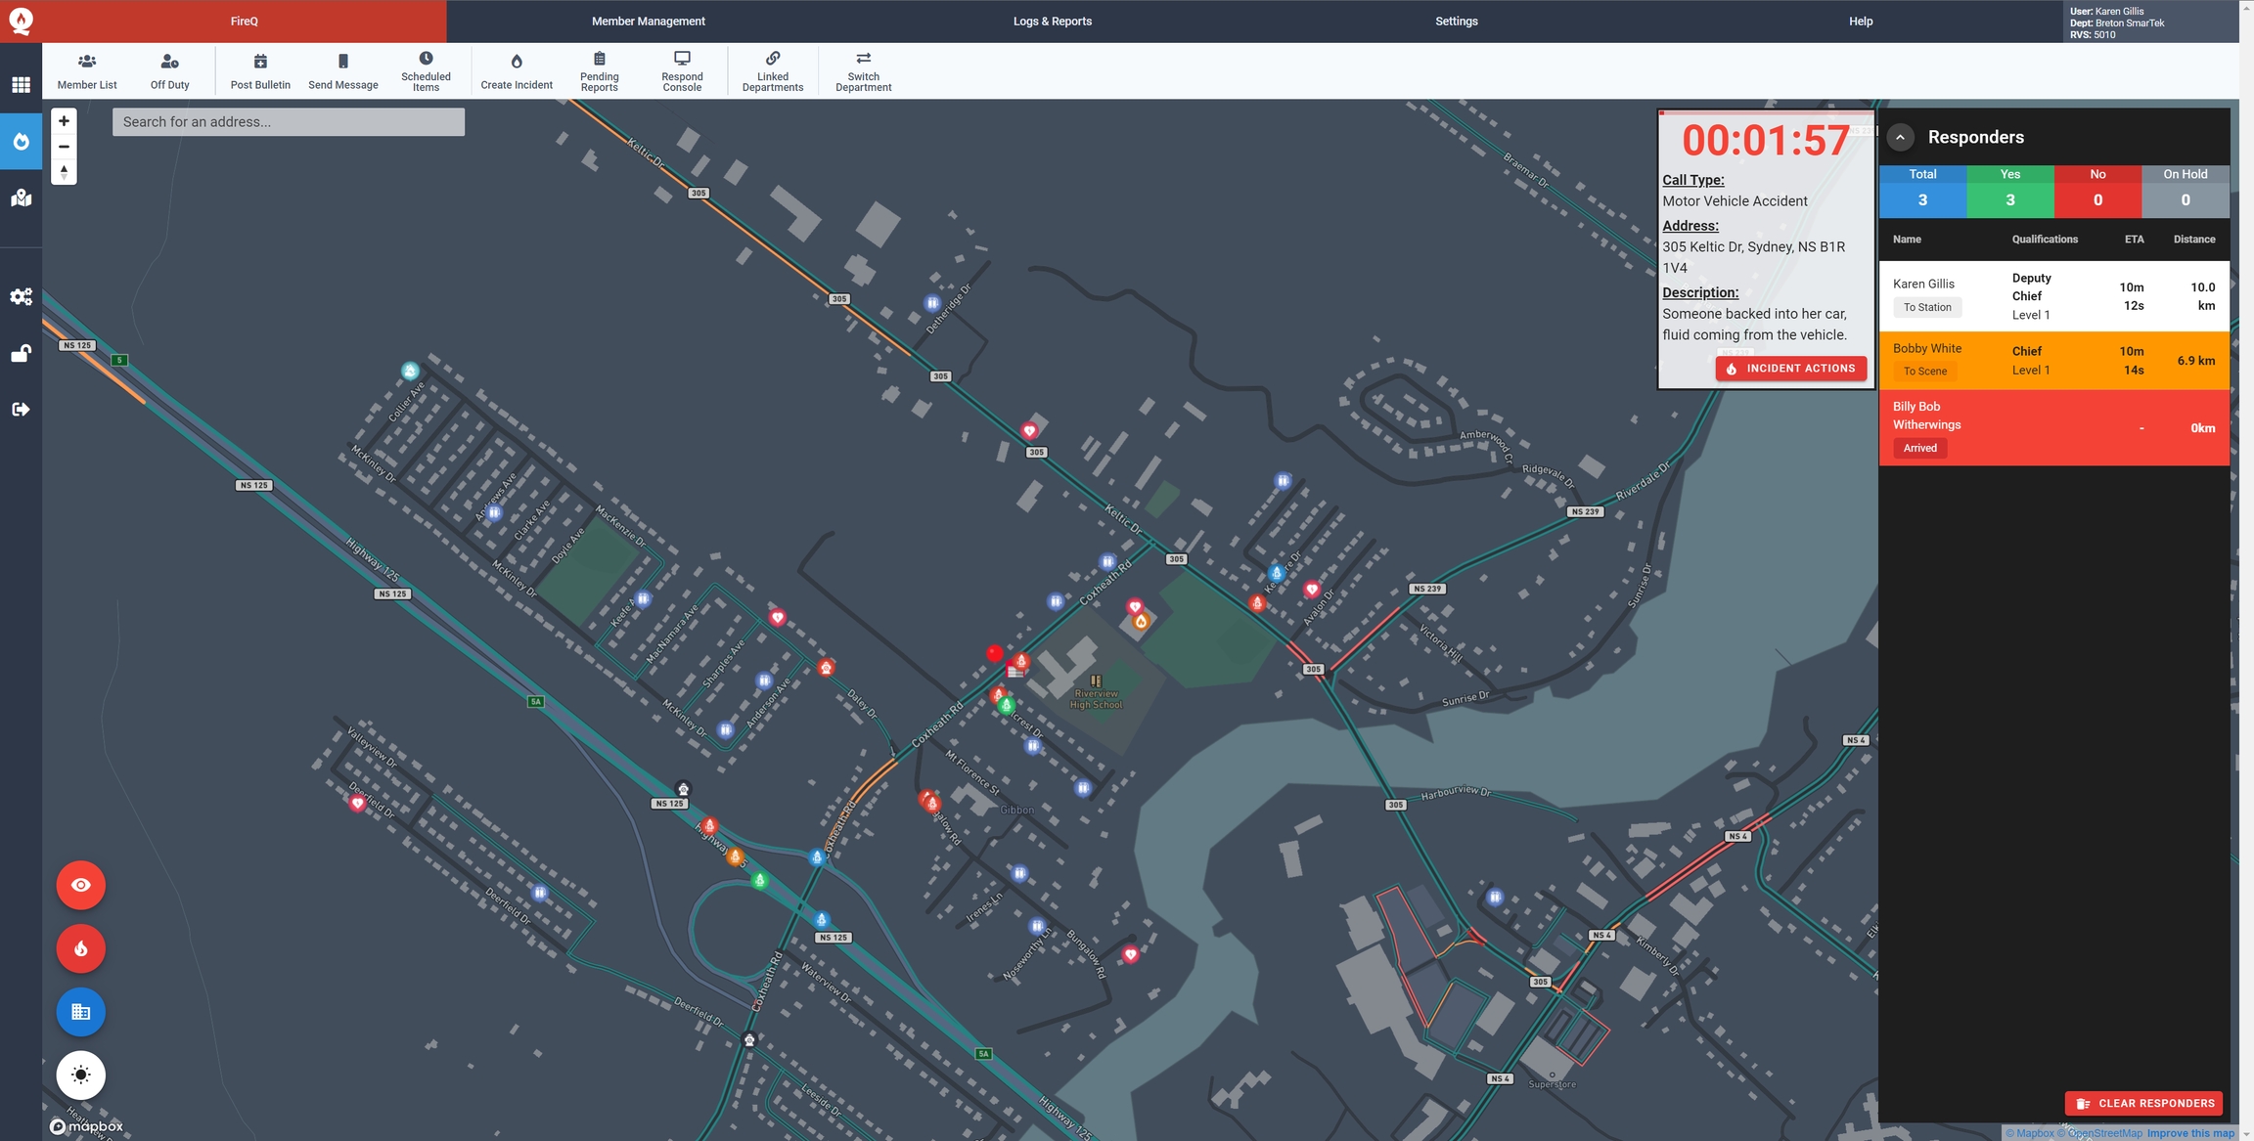The height and width of the screenshot is (1141, 2254).
Task: Reset map bearing with the compass button
Action: 64,172
